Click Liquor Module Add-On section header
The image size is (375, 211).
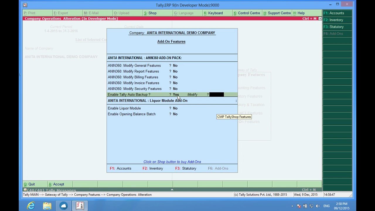point(147,101)
